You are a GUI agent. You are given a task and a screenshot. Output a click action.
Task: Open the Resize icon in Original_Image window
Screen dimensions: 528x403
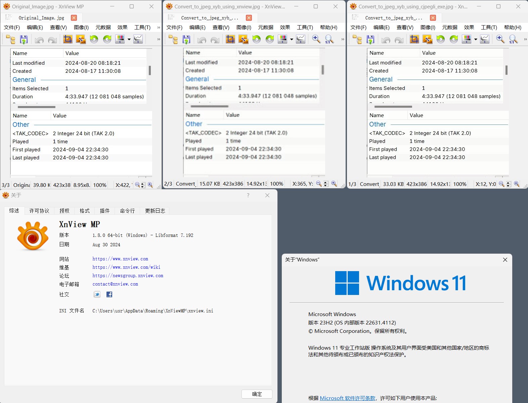tap(81, 39)
